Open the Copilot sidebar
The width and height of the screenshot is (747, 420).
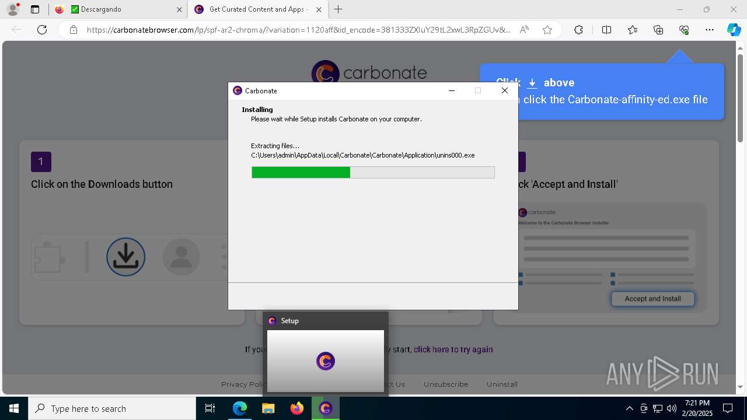coord(734,30)
